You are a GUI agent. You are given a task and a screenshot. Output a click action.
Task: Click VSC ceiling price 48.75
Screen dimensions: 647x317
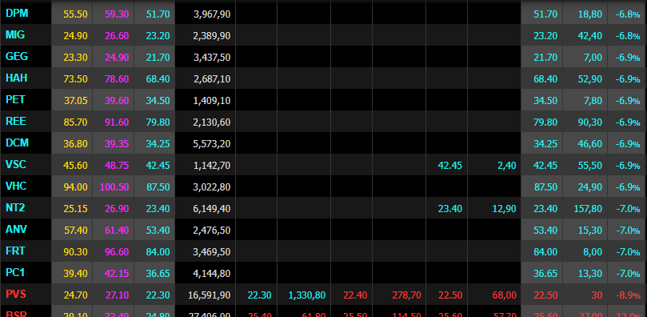click(117, 166)
